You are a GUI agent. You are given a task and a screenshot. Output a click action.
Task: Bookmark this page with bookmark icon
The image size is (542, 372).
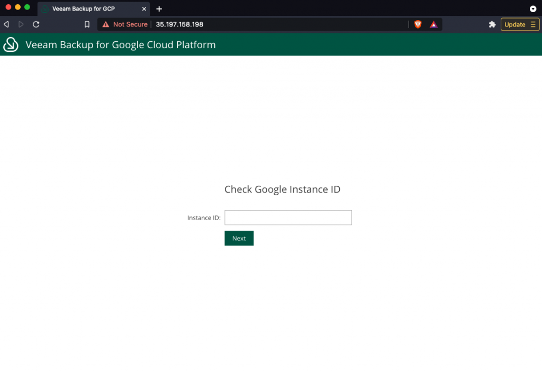(x=87, y=24)
